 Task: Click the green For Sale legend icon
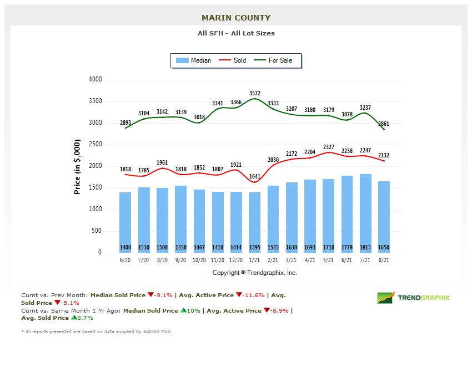[x=260, y=60]
